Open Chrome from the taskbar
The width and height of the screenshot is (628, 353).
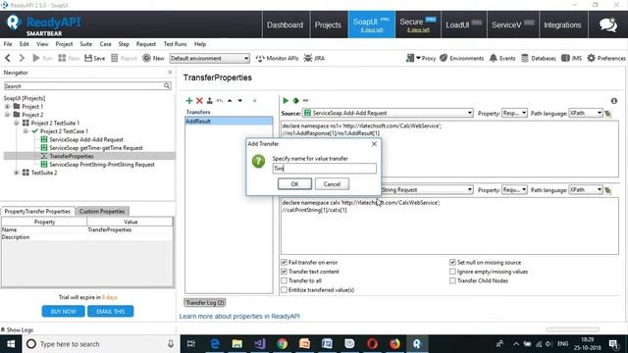coord(283,344)
